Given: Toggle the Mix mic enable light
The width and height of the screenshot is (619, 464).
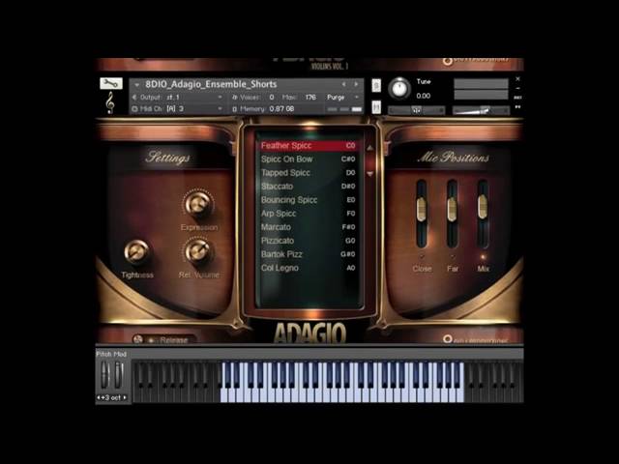Looking at the screenshot, I should 483,256.
